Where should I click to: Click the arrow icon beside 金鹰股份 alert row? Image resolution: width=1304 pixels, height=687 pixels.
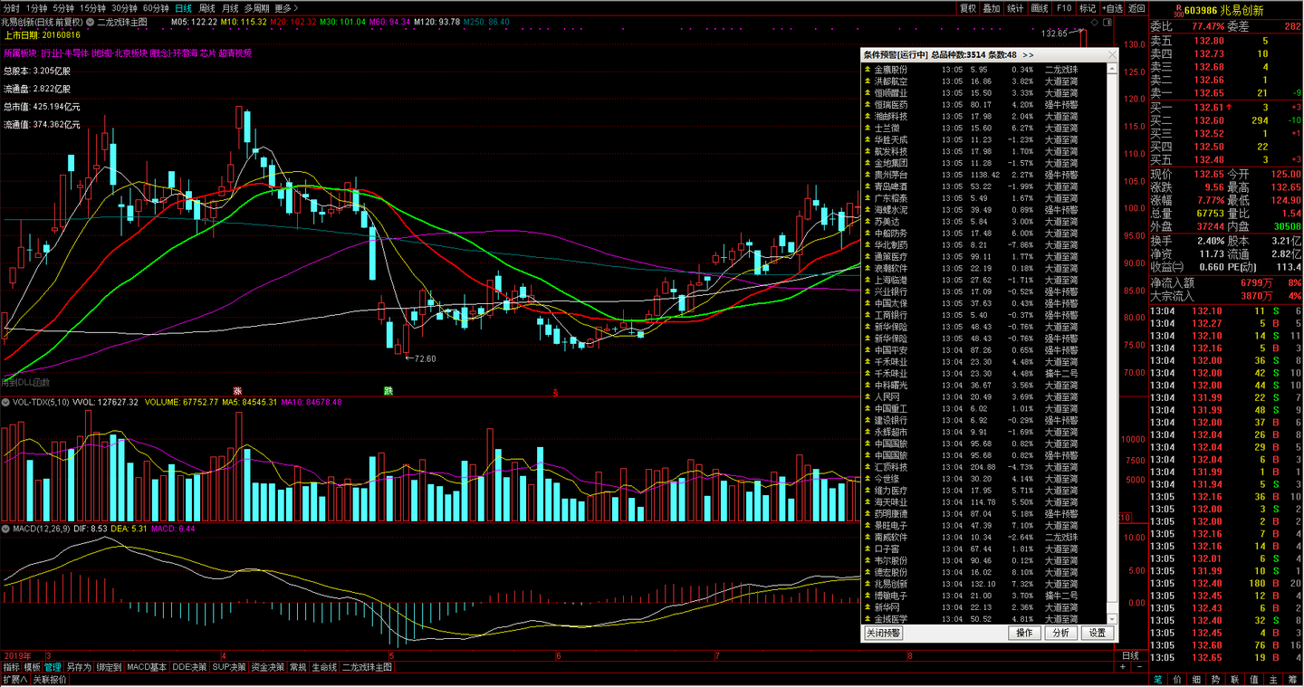(x=867, y=70)
